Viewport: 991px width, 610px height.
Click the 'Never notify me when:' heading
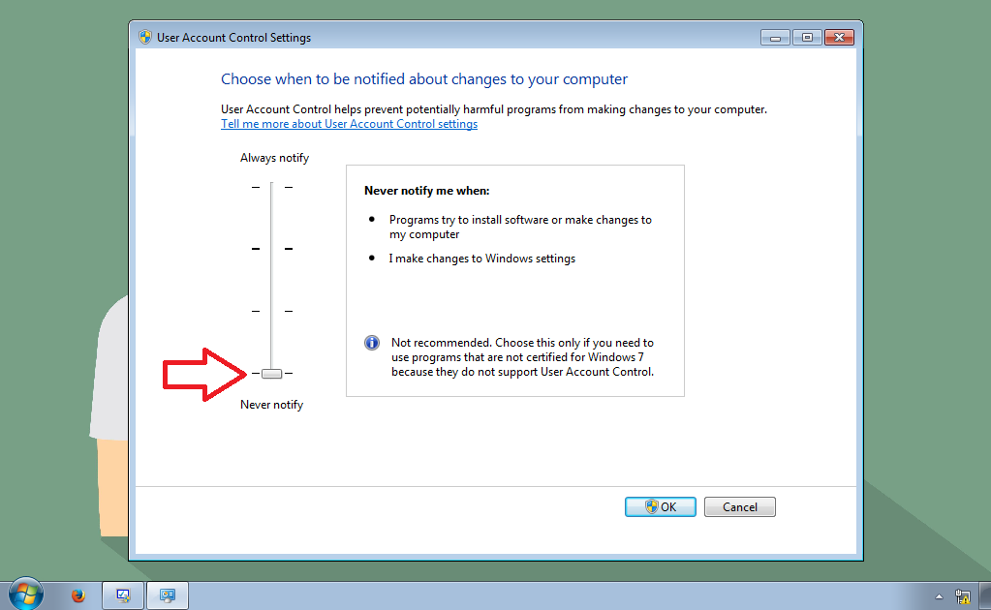tap(426, 191)
